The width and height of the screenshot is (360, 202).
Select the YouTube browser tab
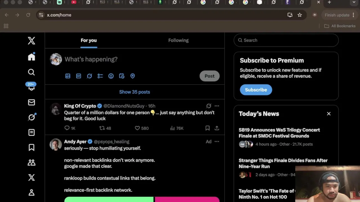click(x=74, y=2)
